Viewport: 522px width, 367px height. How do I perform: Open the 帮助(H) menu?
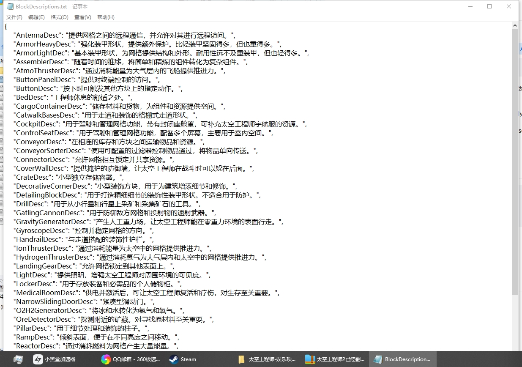click(x=106, y=17)
